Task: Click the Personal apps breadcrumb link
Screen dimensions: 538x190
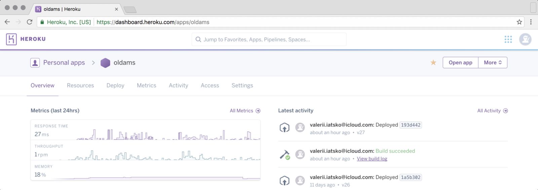Action: click(x=64, y=63)
